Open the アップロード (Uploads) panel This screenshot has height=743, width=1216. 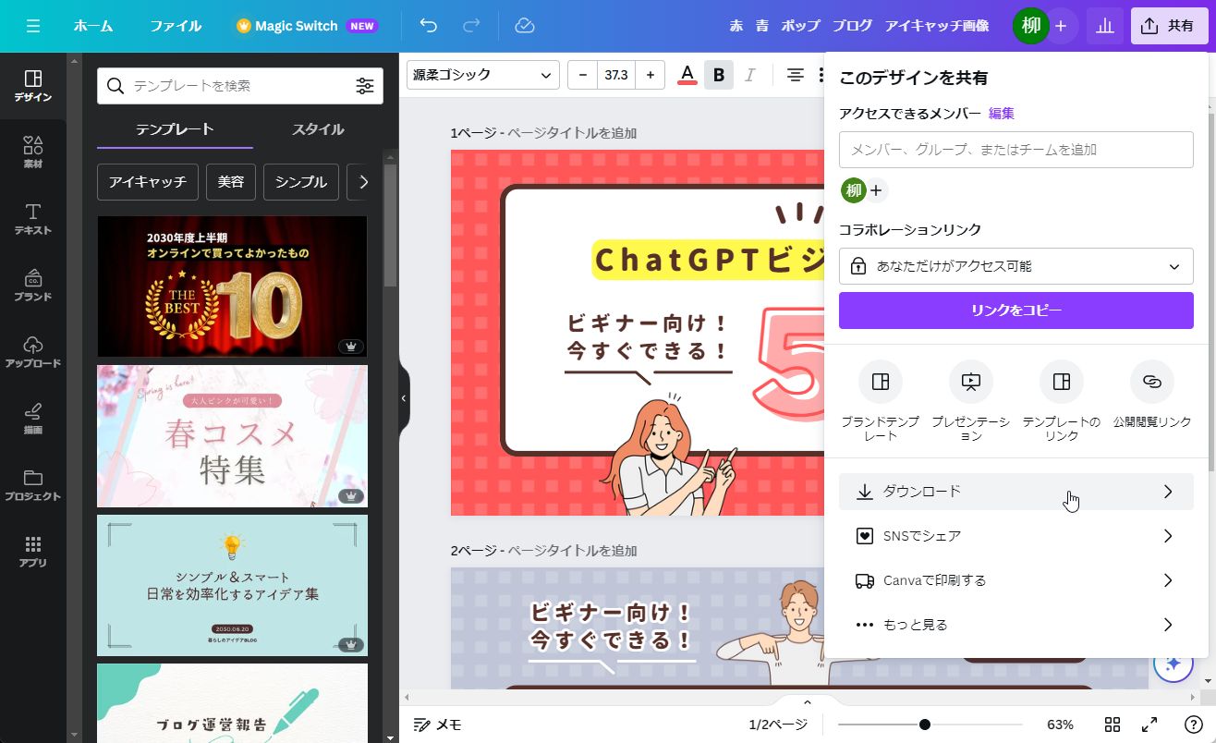(x=33, y=352)
